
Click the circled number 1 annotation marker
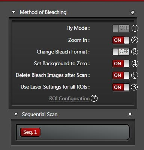(x=135, y=28)
